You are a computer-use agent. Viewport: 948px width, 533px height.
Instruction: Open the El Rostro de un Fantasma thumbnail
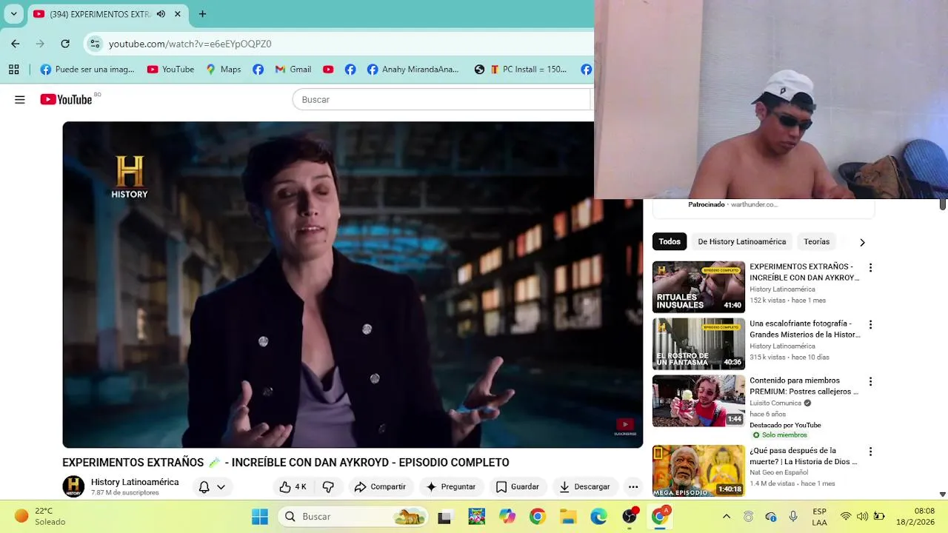[698, 343]
